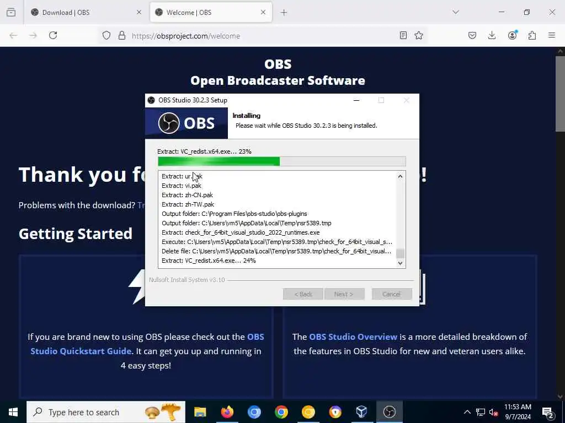Open File Explorer from taskbar
This screenshot has width=565, height=423.
coord(200,412)
